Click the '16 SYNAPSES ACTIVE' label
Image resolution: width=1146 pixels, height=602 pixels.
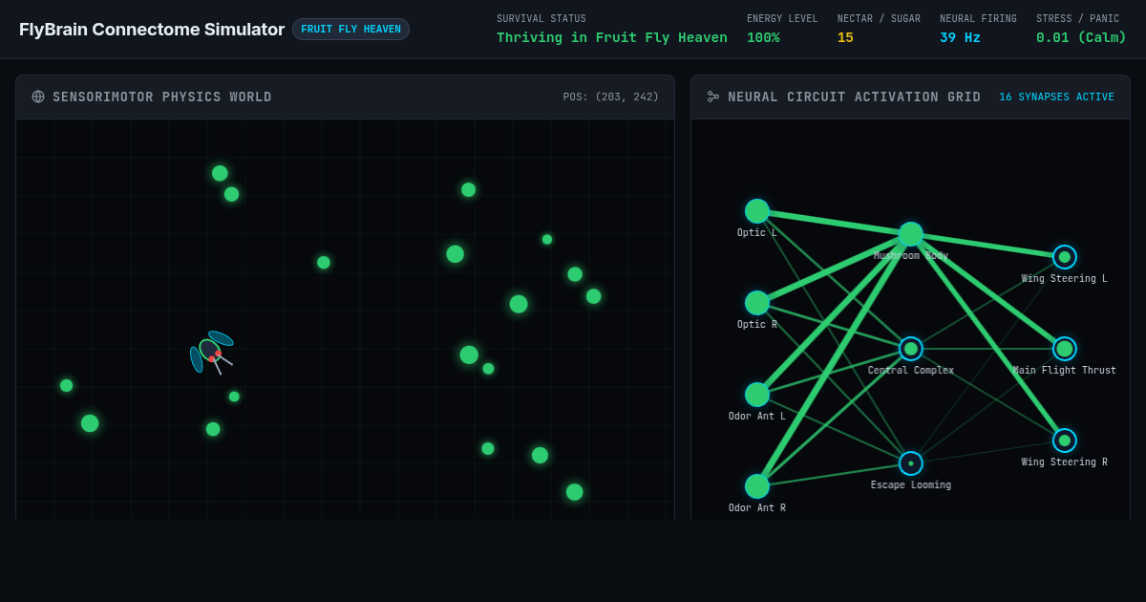(1056, 97)
